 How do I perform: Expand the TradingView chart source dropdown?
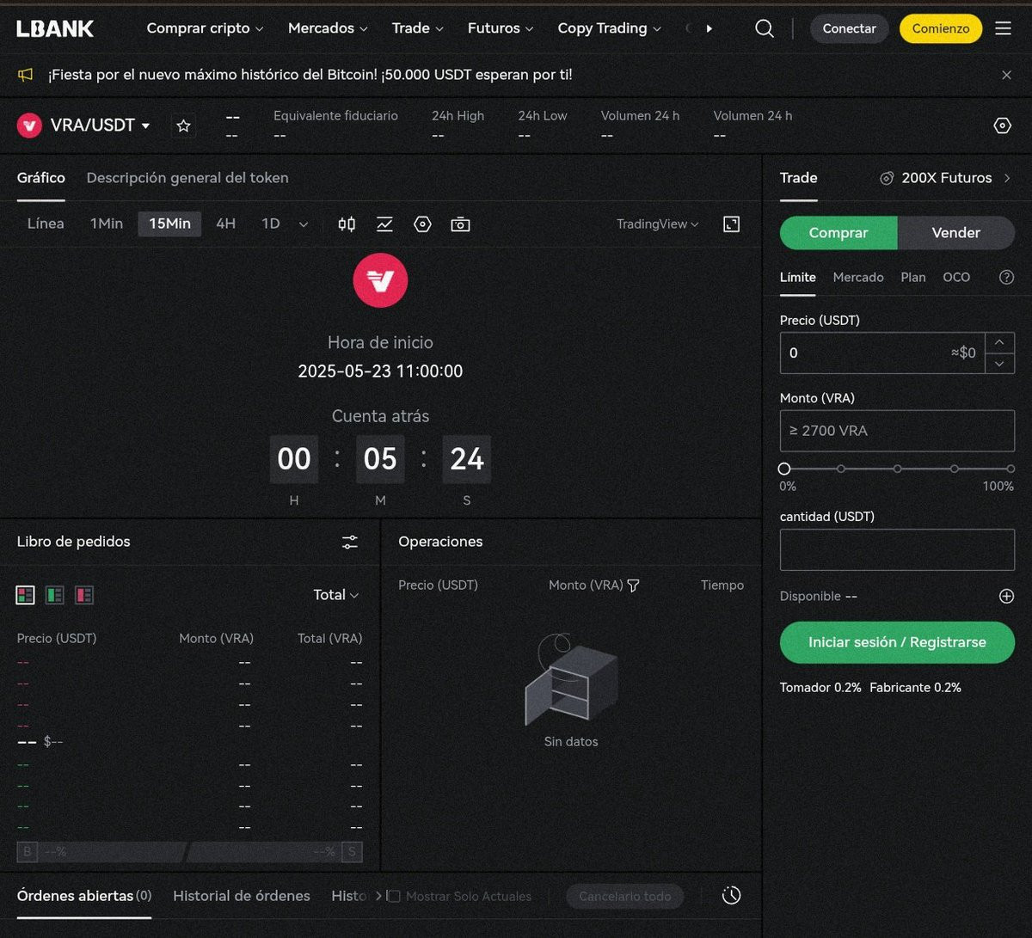(657, 224)
